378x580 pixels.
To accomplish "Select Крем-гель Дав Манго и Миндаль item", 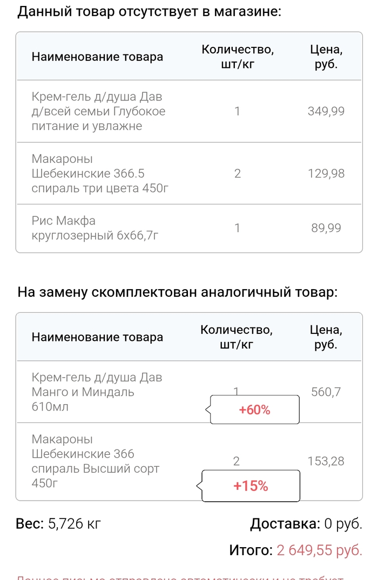I will point(97,392).
